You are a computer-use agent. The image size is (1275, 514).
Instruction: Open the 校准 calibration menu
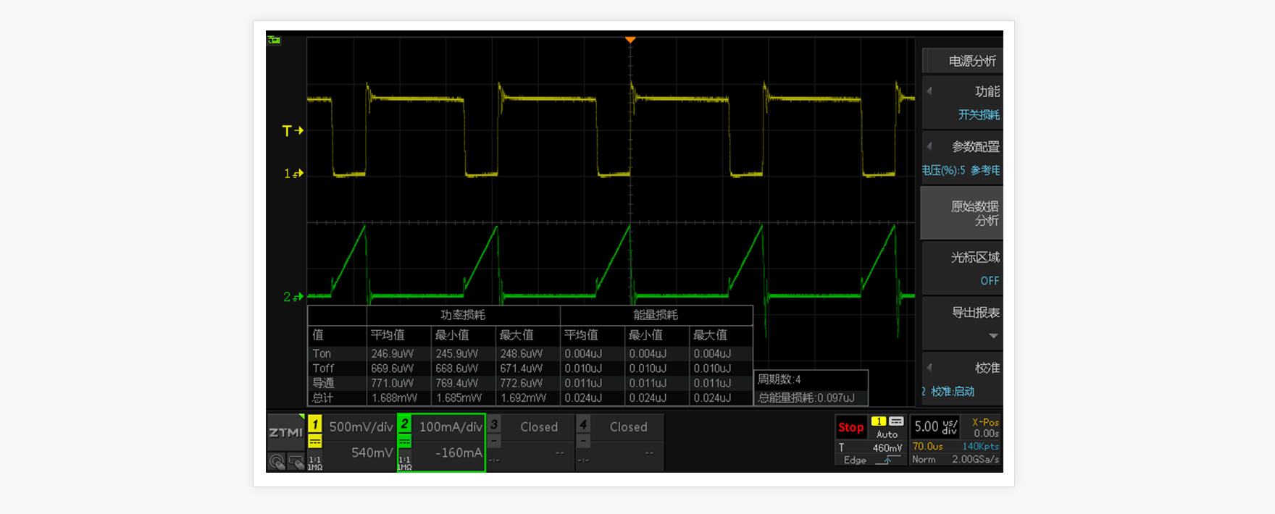point(962,379)
